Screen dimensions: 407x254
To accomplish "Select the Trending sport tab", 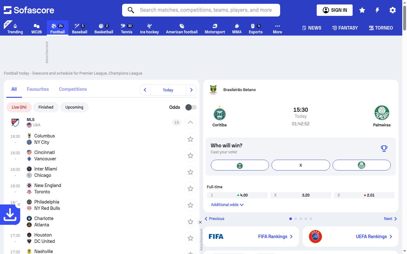I will (x=15, y=29).
